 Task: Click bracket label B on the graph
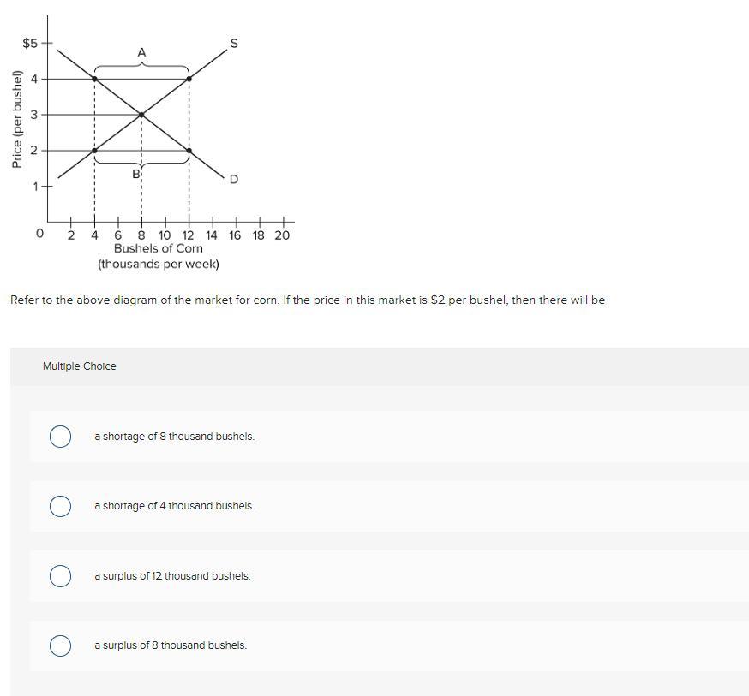click(x=135, y=174)
